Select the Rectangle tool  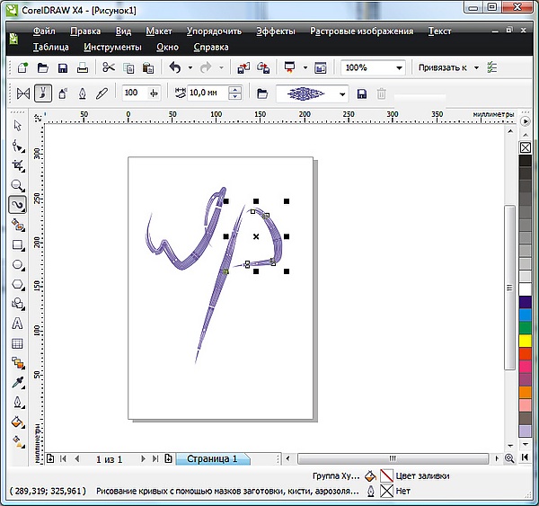coord(17,244)
